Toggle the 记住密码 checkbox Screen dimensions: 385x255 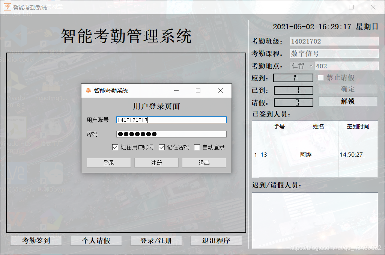tap(162, 147)
